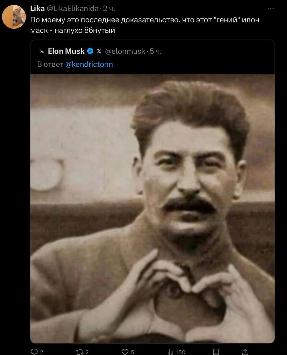Image resolution: width=287 pixels, height=355 pixels.
Task: Share the tweet using the upload arrow icon
Action: coord(245,352)
